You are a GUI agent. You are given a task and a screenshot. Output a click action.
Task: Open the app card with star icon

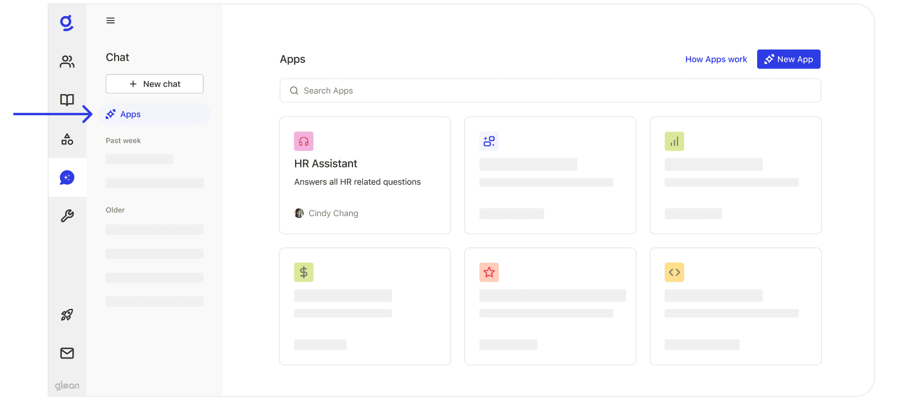[550, 307]
